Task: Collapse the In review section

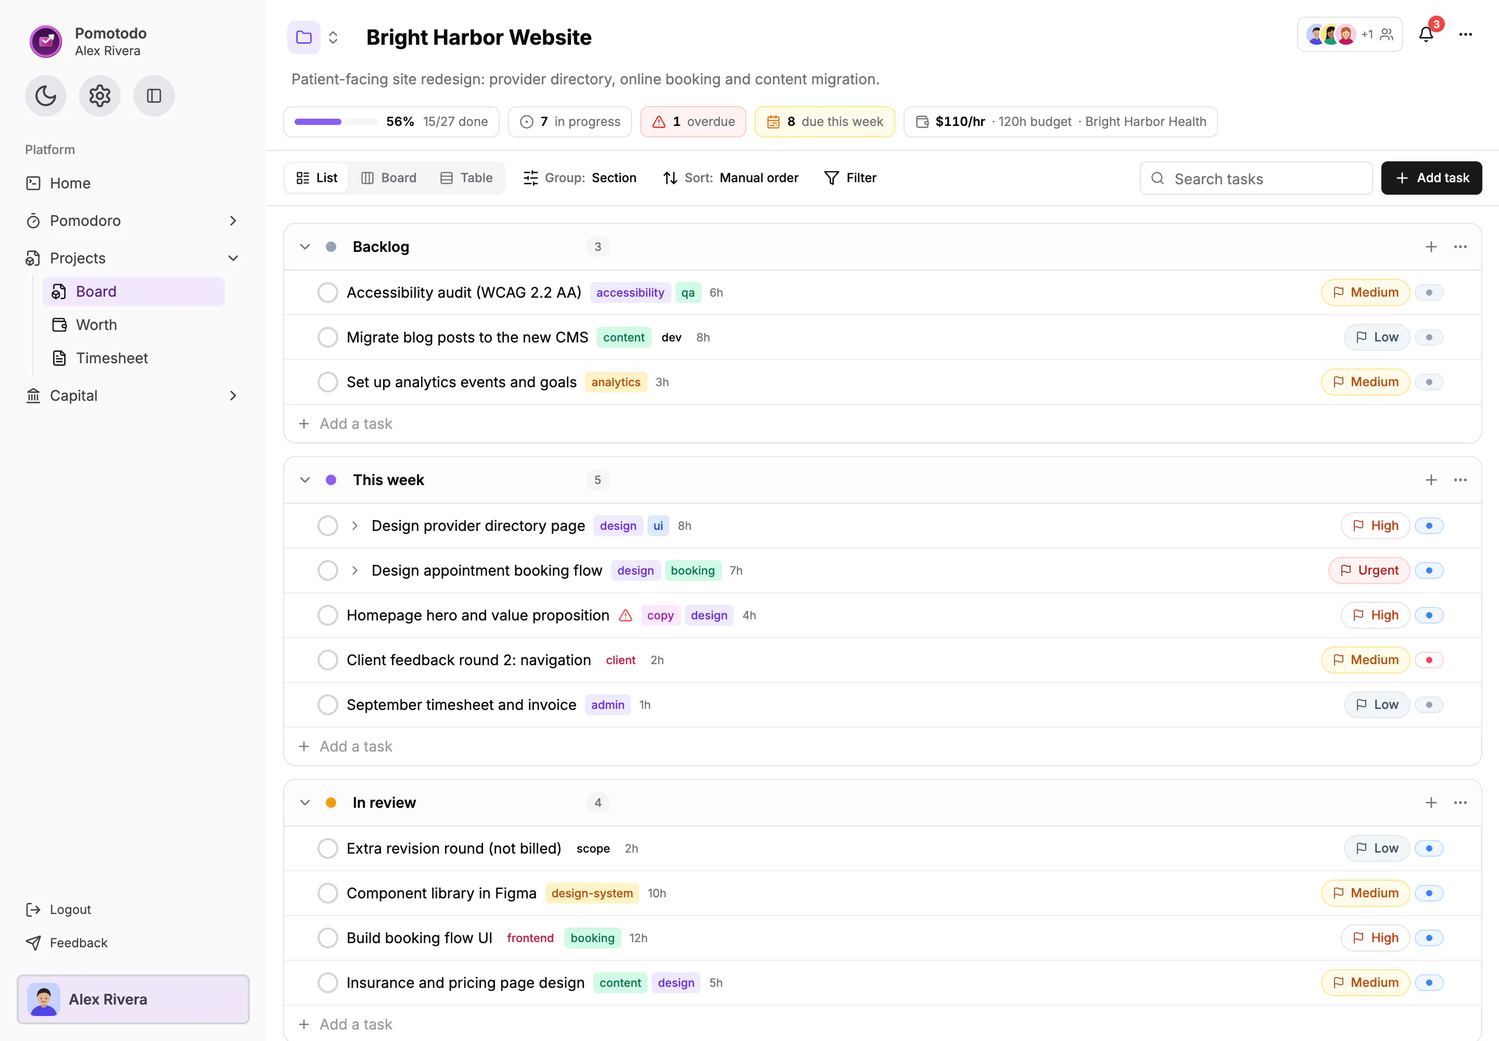Action: [x=304, y=803]
